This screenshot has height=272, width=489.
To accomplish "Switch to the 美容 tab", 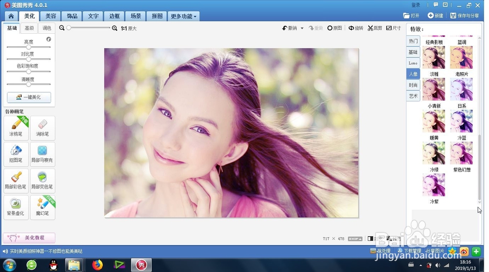I will point(50,16).
